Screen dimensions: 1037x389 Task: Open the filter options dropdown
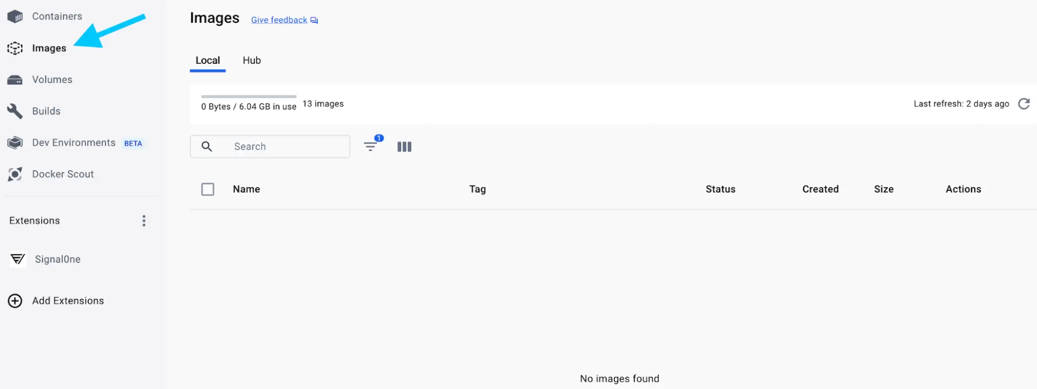tap(370, 147)
